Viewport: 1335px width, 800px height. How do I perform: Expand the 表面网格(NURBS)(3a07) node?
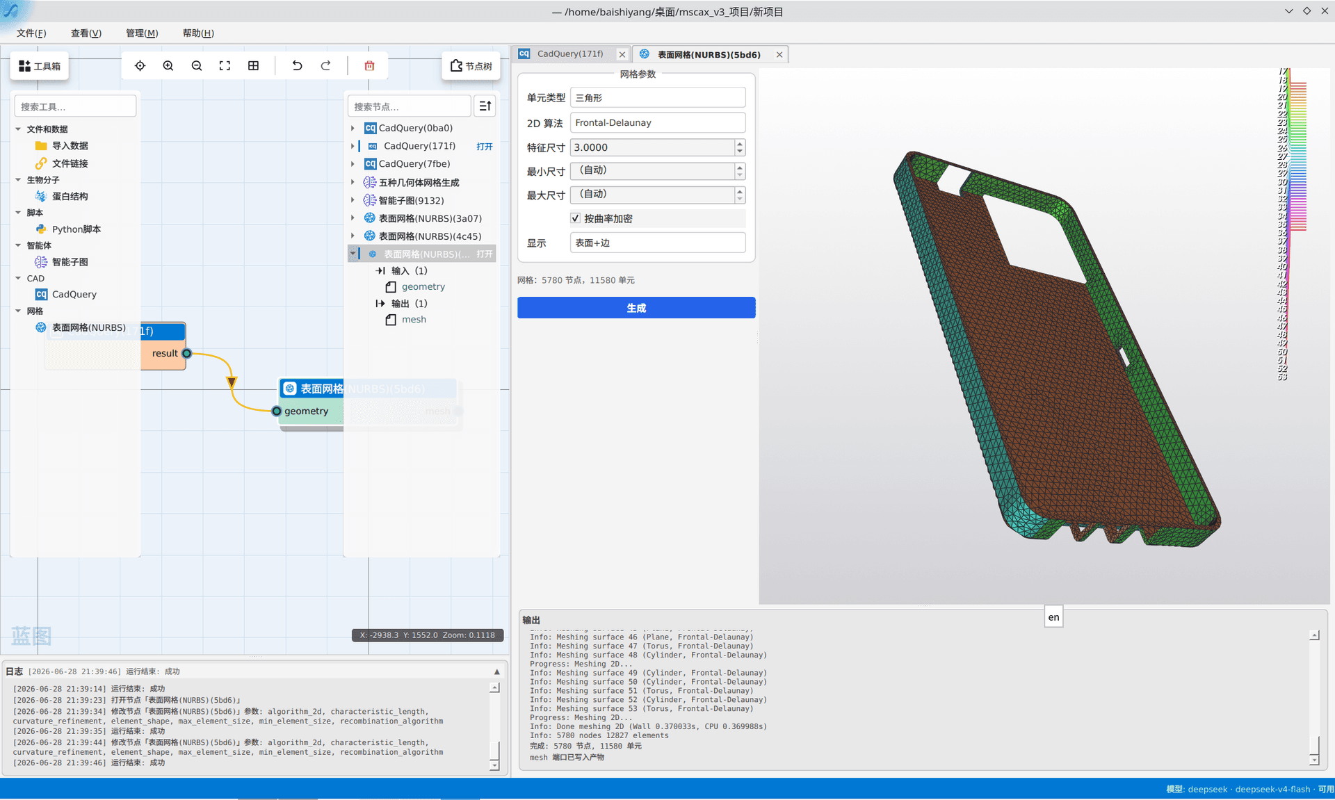[x=353, y=218]
